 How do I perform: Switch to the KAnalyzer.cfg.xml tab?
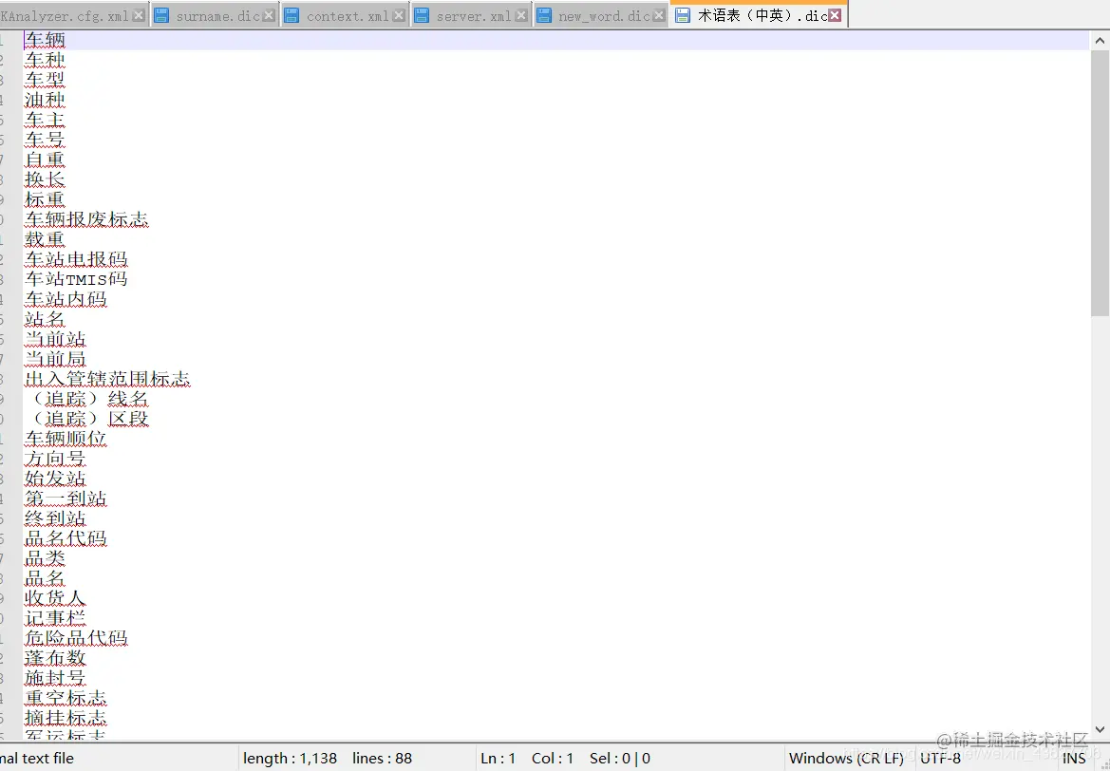click(66, 15)
